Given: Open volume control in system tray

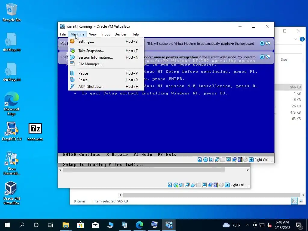Looking at the screenshot, I should tap(269, 225).
